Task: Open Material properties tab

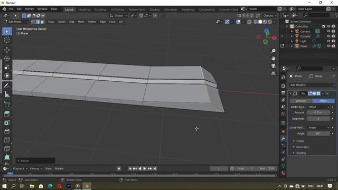Action: click(283, 173)
